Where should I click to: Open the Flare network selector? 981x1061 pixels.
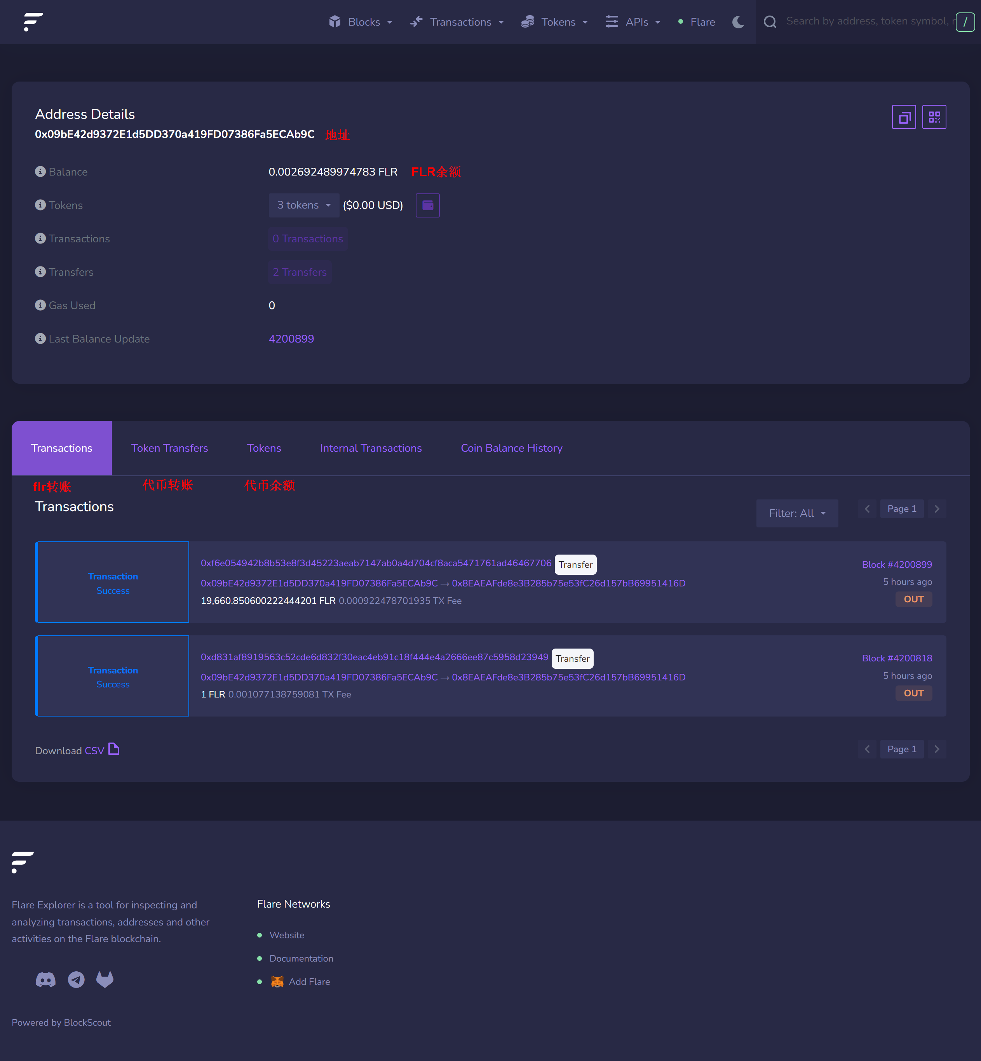coord(697,22)
